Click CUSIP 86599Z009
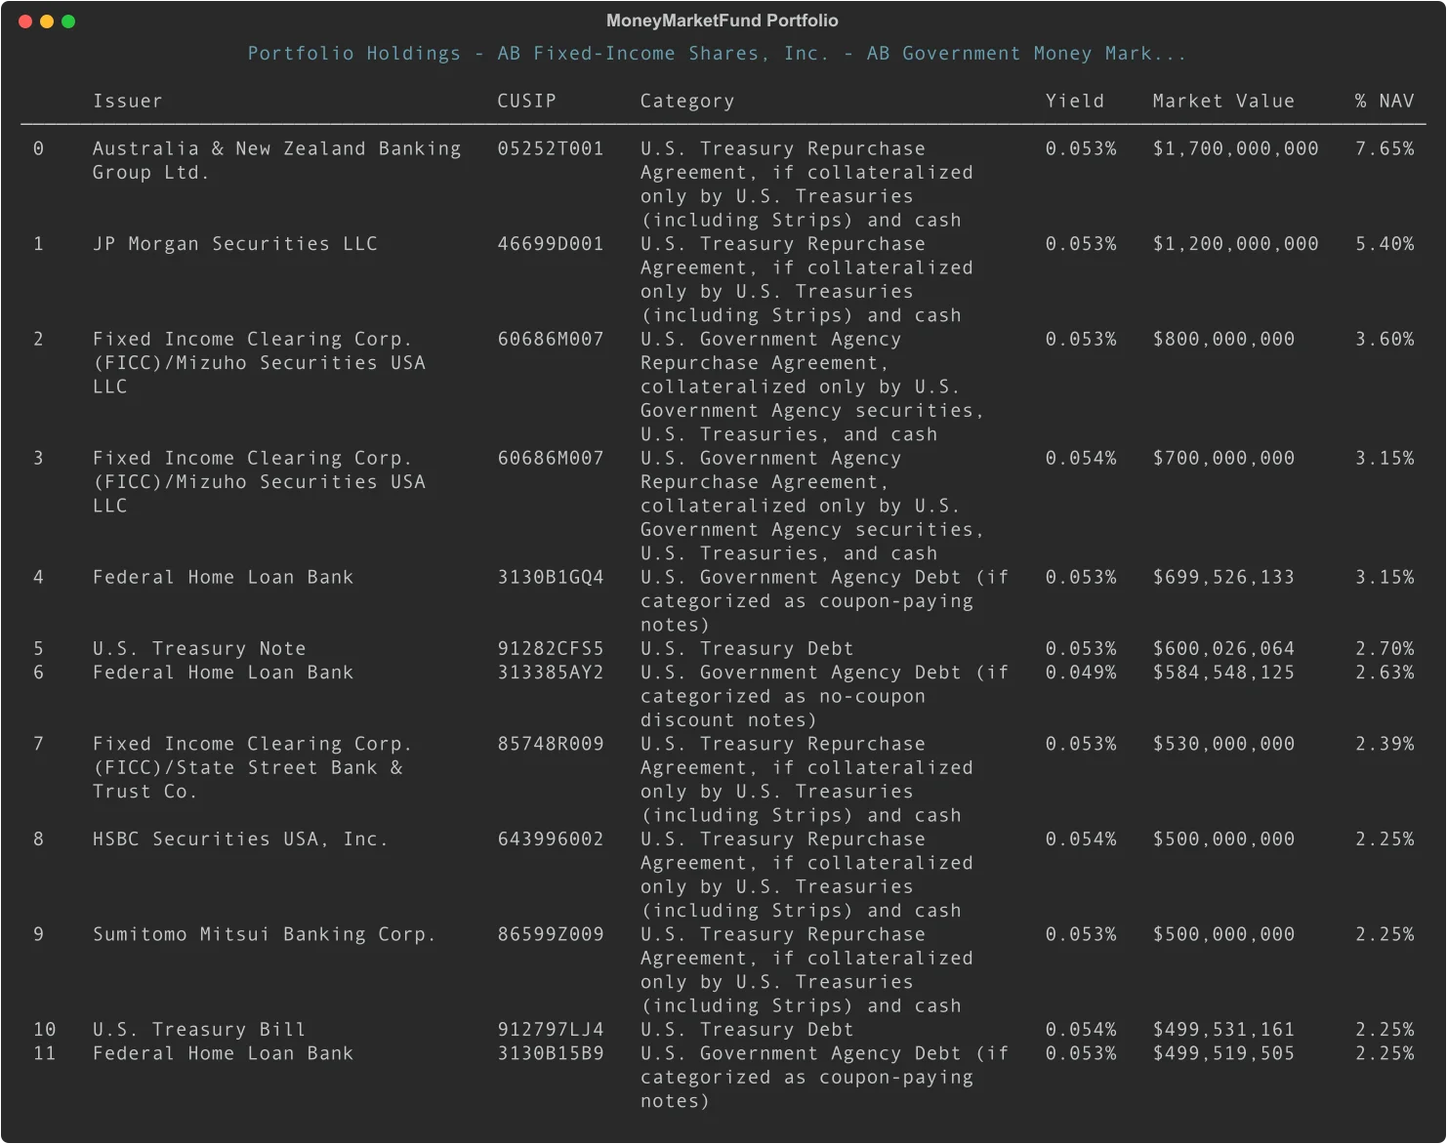 coord(551,934)
